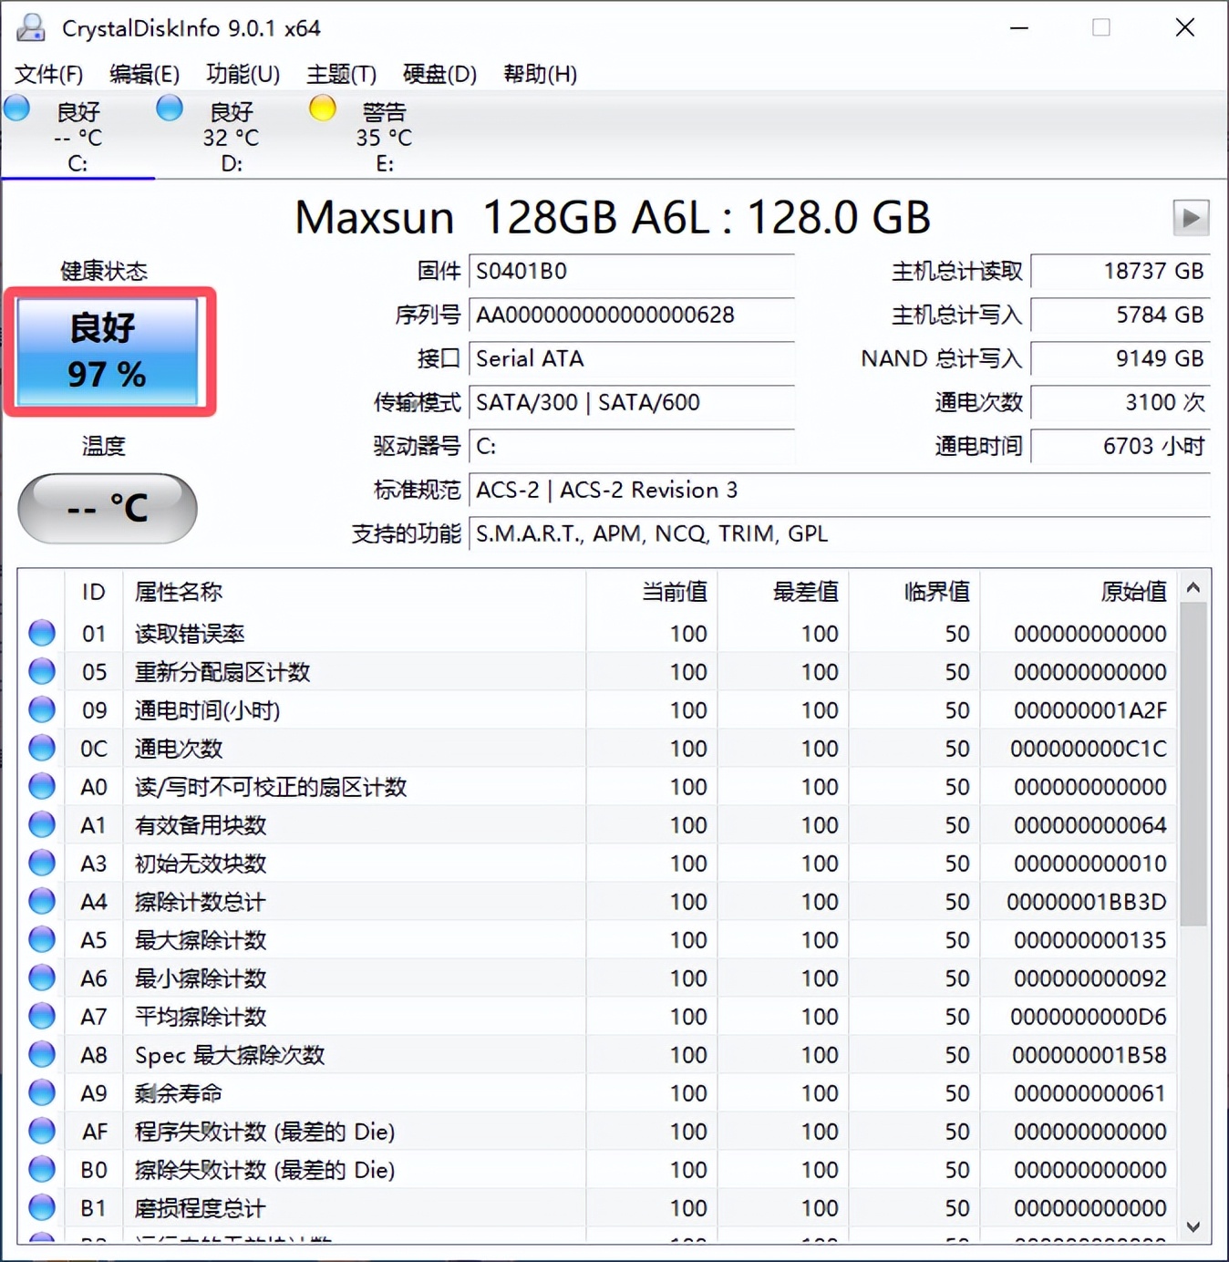Click the temperature -- °C button
This screenshot has width=1229, height=1262.
[x=108, y=508]
